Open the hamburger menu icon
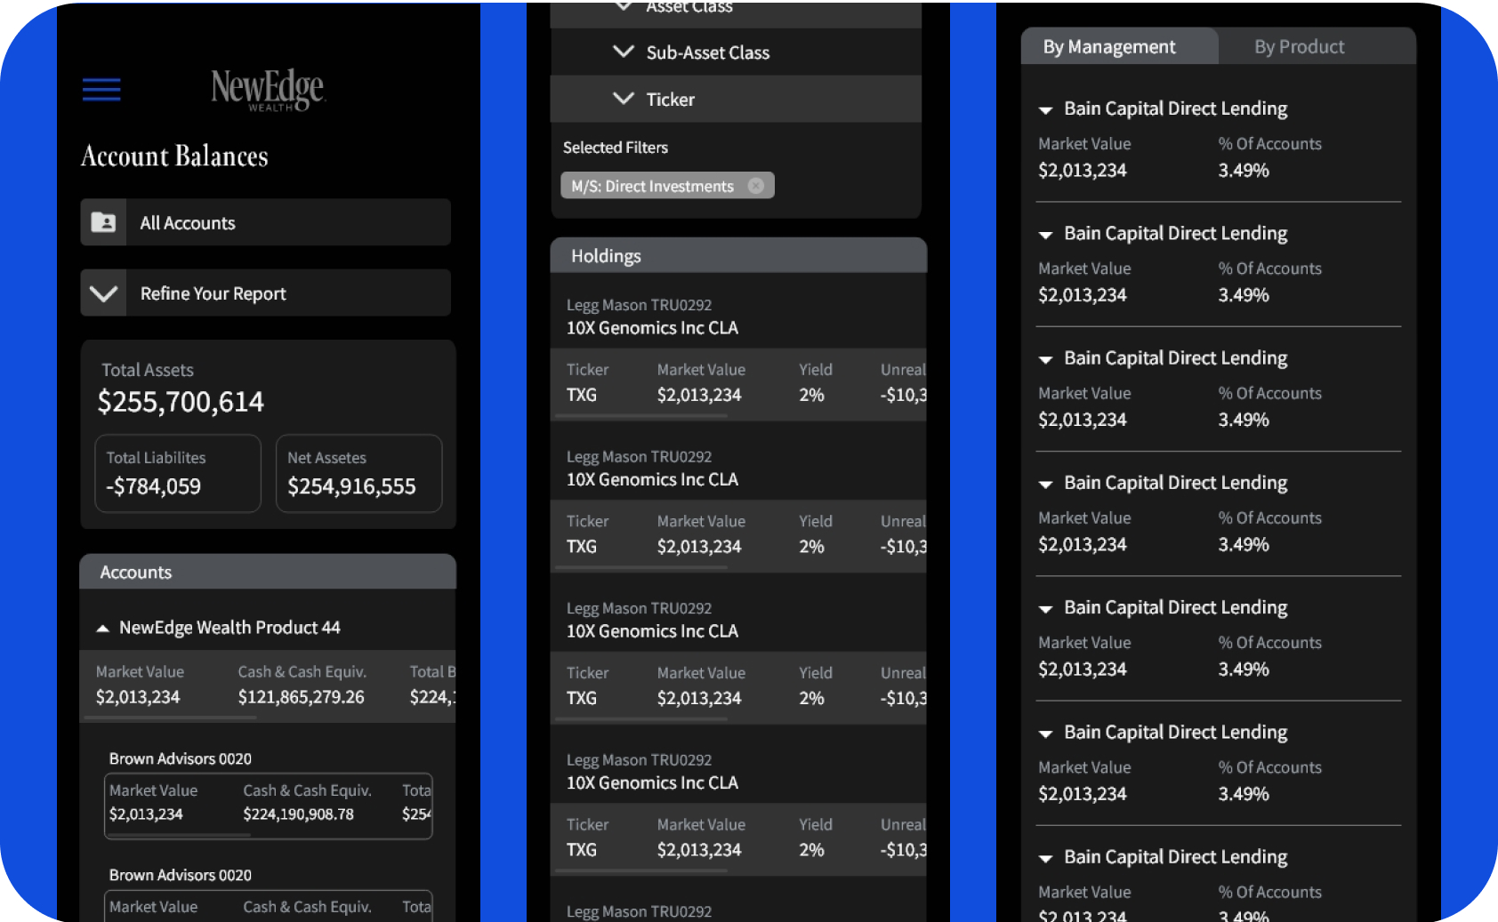This screenshot has height=922, width=1498. (x=101, y=90)
